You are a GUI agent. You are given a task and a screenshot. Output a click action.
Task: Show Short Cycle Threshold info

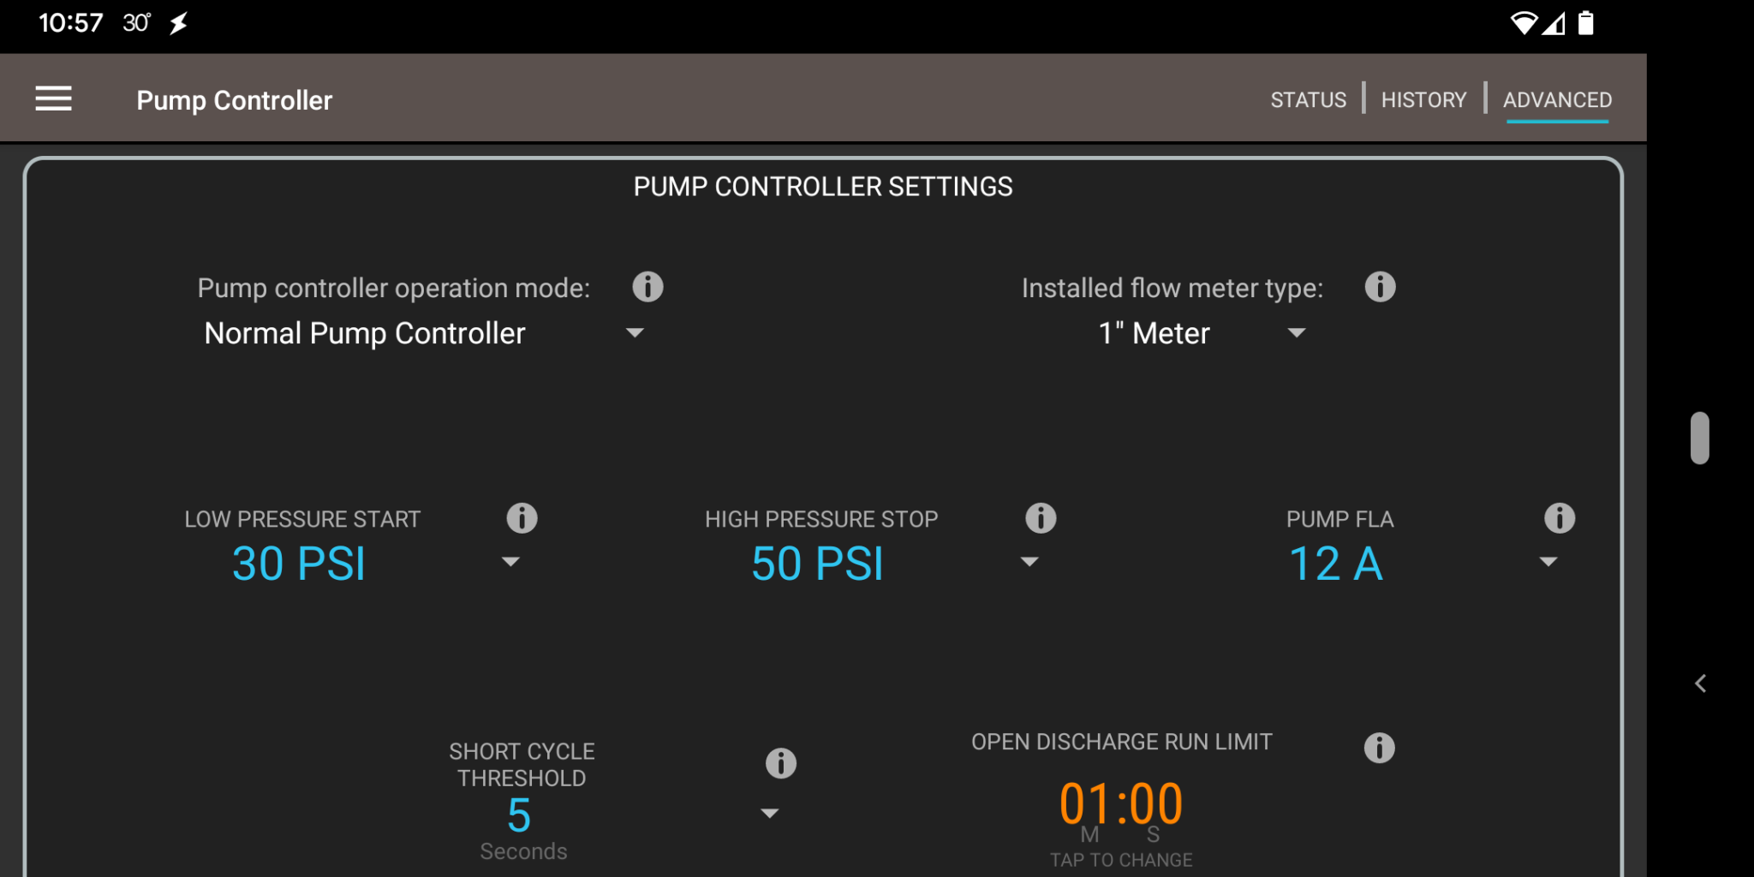780,762
